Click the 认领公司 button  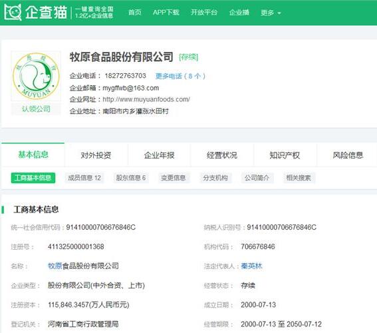click(36, 109)
